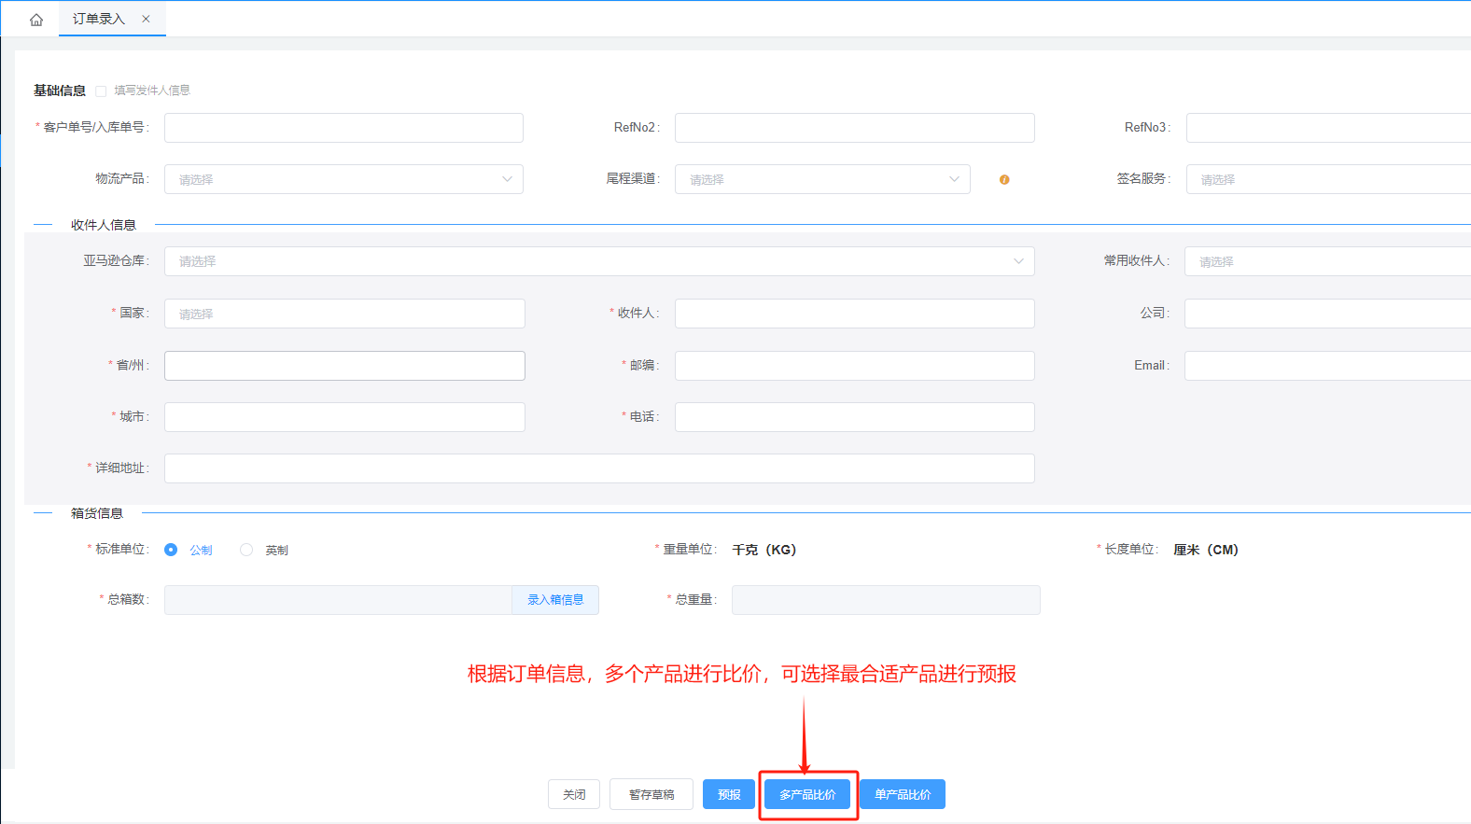This screenshot has width=1471, height=824.
Task: Focus the 省/州 input field
Action: click(344, 366)
